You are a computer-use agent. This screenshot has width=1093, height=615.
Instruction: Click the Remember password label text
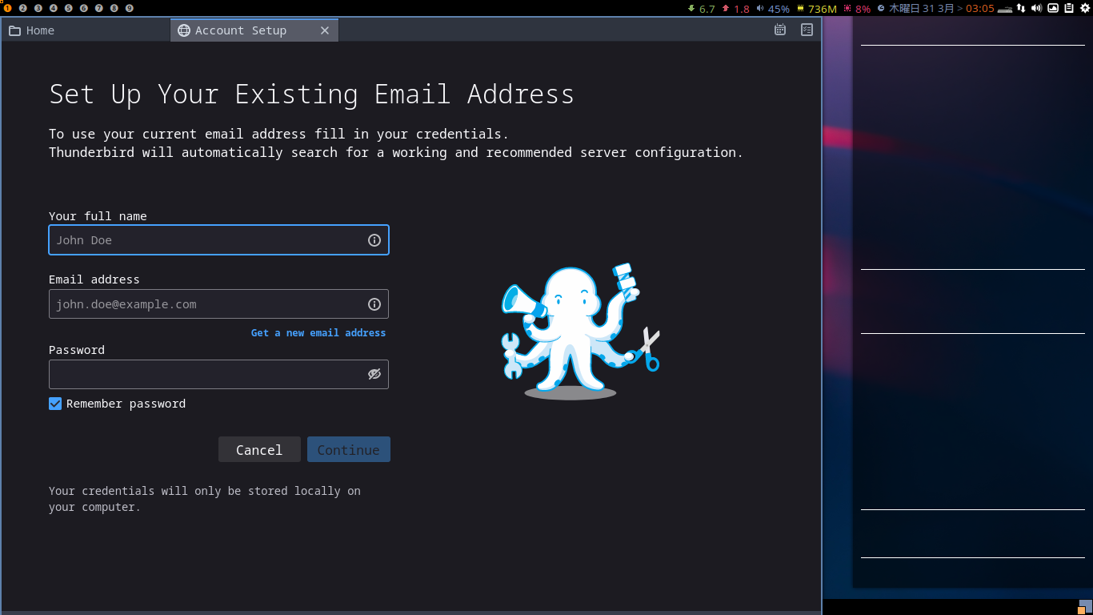[126, 404]
